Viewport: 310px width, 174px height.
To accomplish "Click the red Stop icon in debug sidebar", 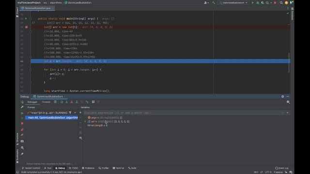I will (22, 123).
